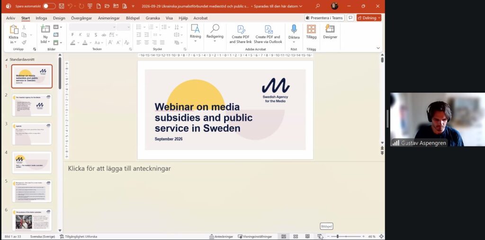Click the Undo arrow icon

[x=70, y=6]
